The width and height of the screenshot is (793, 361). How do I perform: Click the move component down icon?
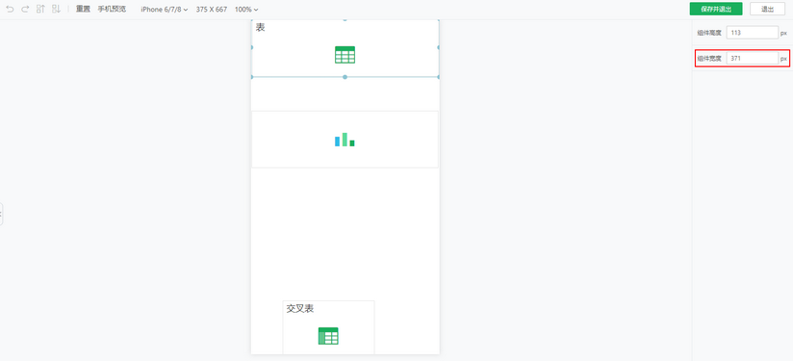(x=56, y=9)
